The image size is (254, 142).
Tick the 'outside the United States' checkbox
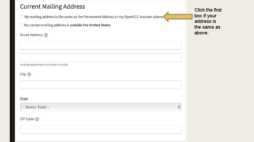(21, 25)
